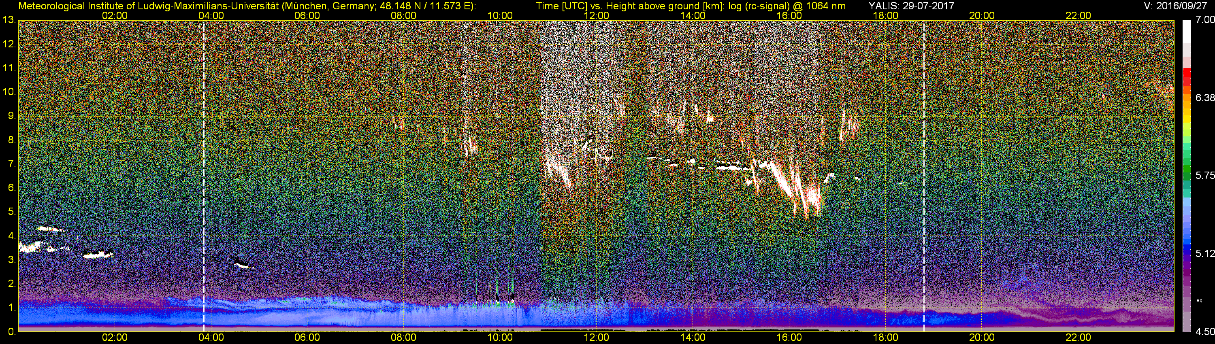Click the 7.00 value on the color scale
This screenshot has height=344, width=1215.
point(1205,20)
